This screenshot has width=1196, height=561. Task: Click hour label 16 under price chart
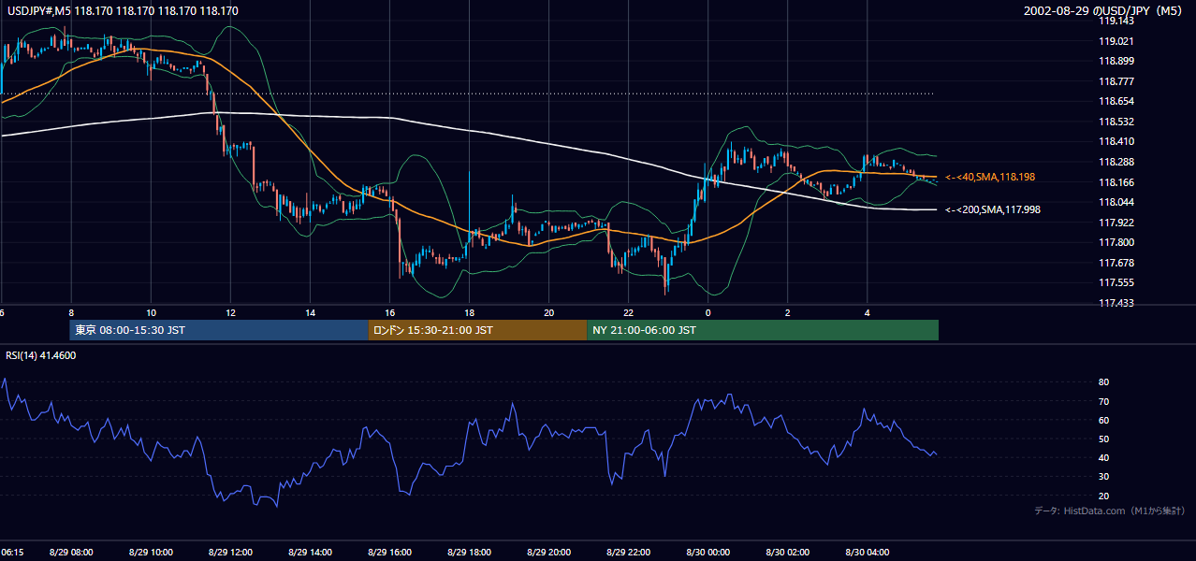click(x=389, y=312)
